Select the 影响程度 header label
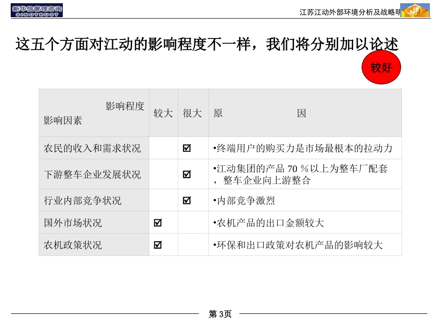The height and width of the screenshot is (331, 442). 125,106
